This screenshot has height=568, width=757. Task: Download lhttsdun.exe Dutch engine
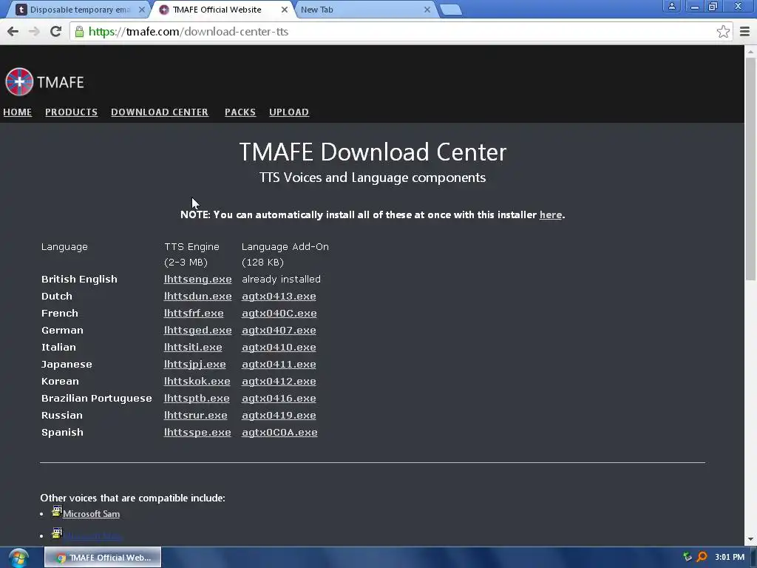[x=197, y=296]
